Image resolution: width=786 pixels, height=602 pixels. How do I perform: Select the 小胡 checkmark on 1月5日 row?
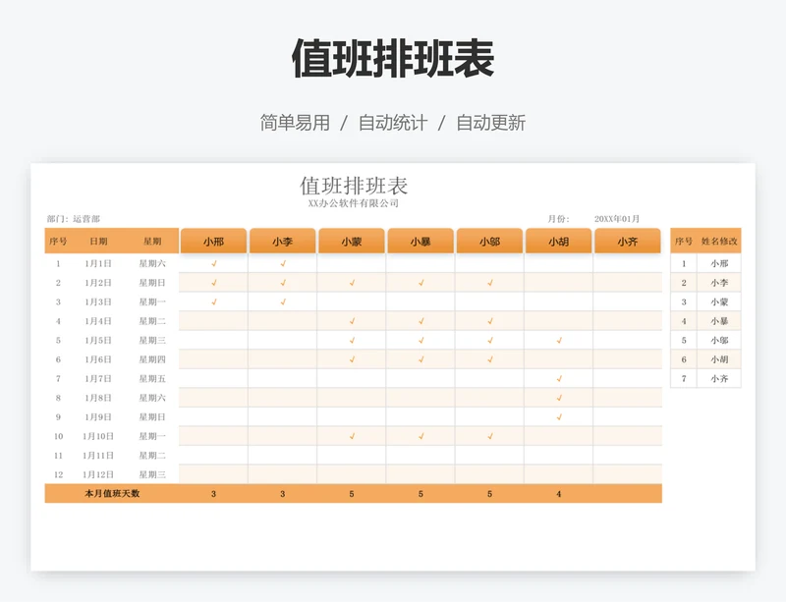click(x=559, y=341)
